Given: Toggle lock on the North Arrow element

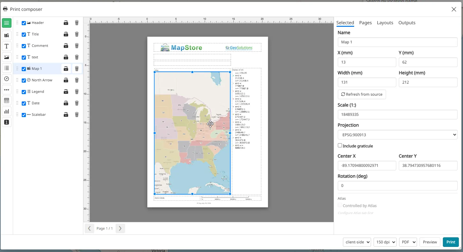Looking at the screenshot, I should (66, 80).
